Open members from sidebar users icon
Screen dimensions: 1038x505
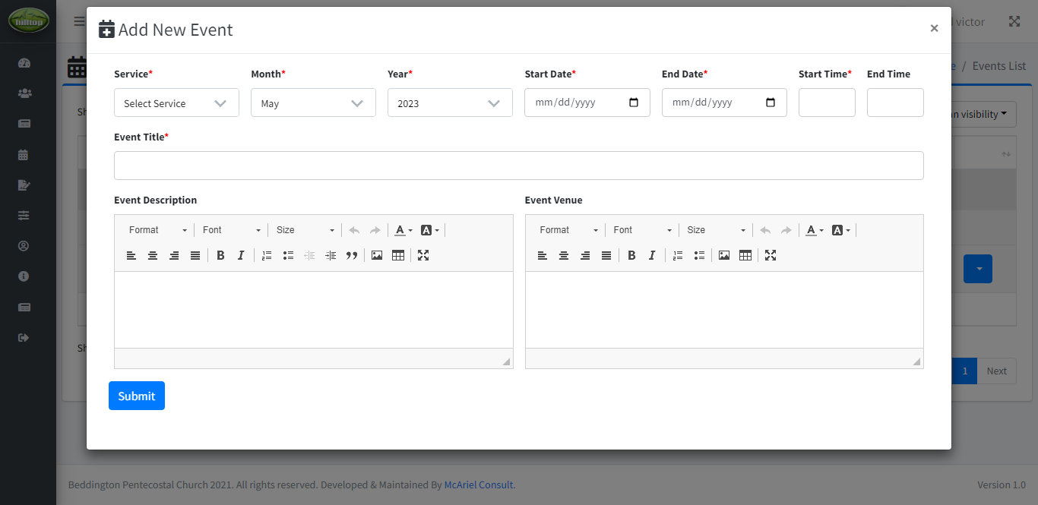click(x=24, y=93)
